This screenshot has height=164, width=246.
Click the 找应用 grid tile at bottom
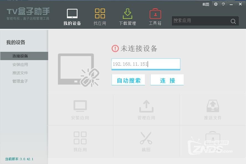[x=80, y=142]
